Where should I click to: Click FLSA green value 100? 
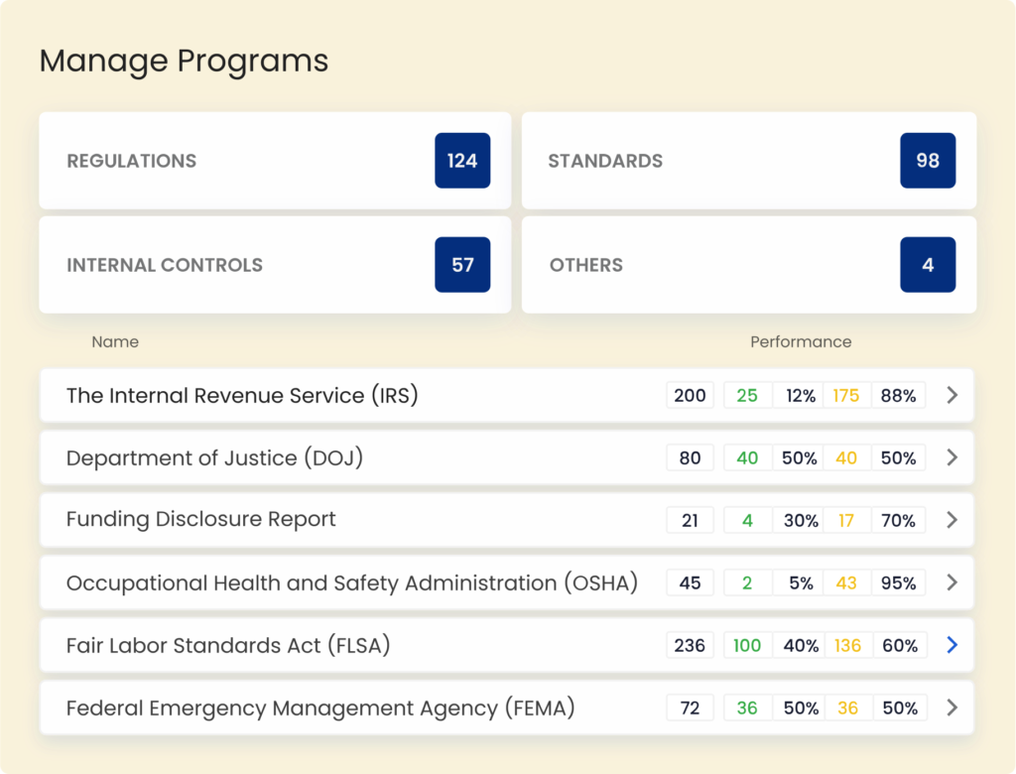point(747,645)
